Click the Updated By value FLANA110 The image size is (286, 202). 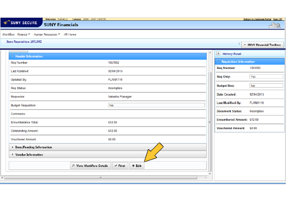(x=115, y=79)
